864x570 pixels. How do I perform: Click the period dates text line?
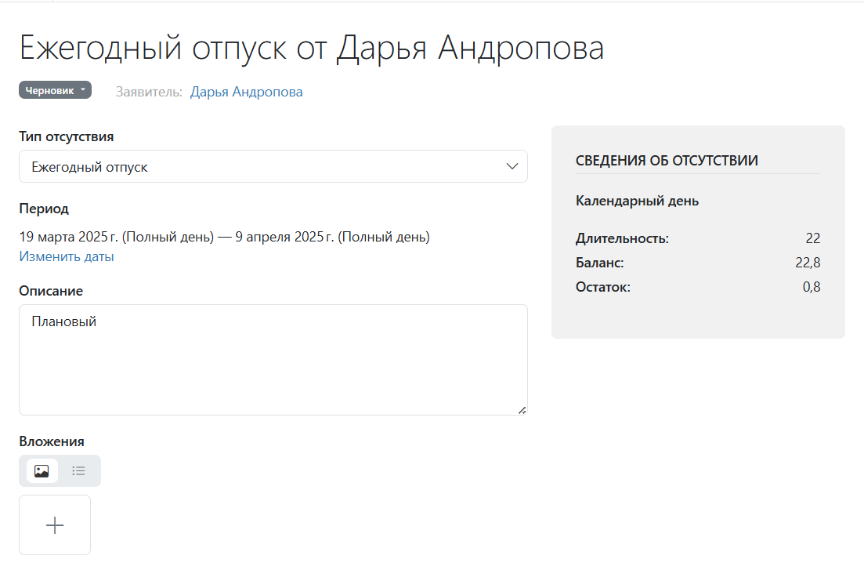pos(224,236)
